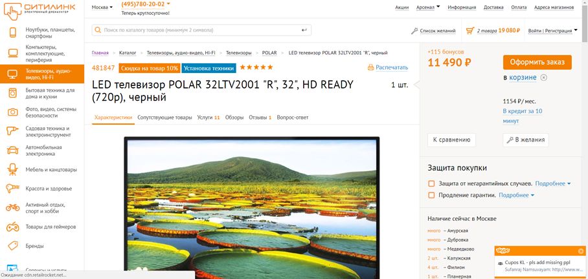Expand the Войти | Регистрация dropdown
Screen dimensions: 588x279
pyautogui.click(x=553, y=30)
